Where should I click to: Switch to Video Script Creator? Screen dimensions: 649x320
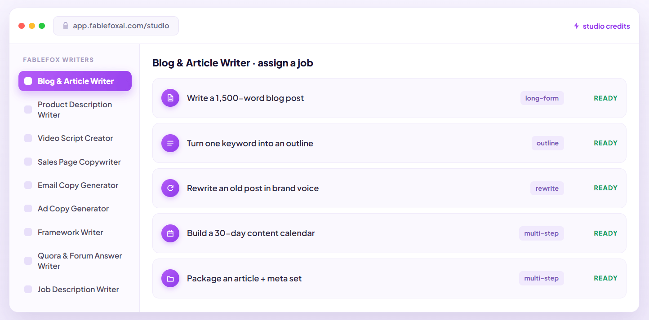coord(75,138)
